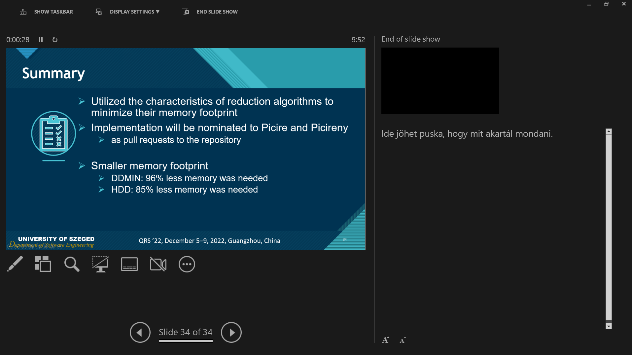Open more slide show options via ellipsis
The width and height of the screenshot is (632, 355).
187,264
